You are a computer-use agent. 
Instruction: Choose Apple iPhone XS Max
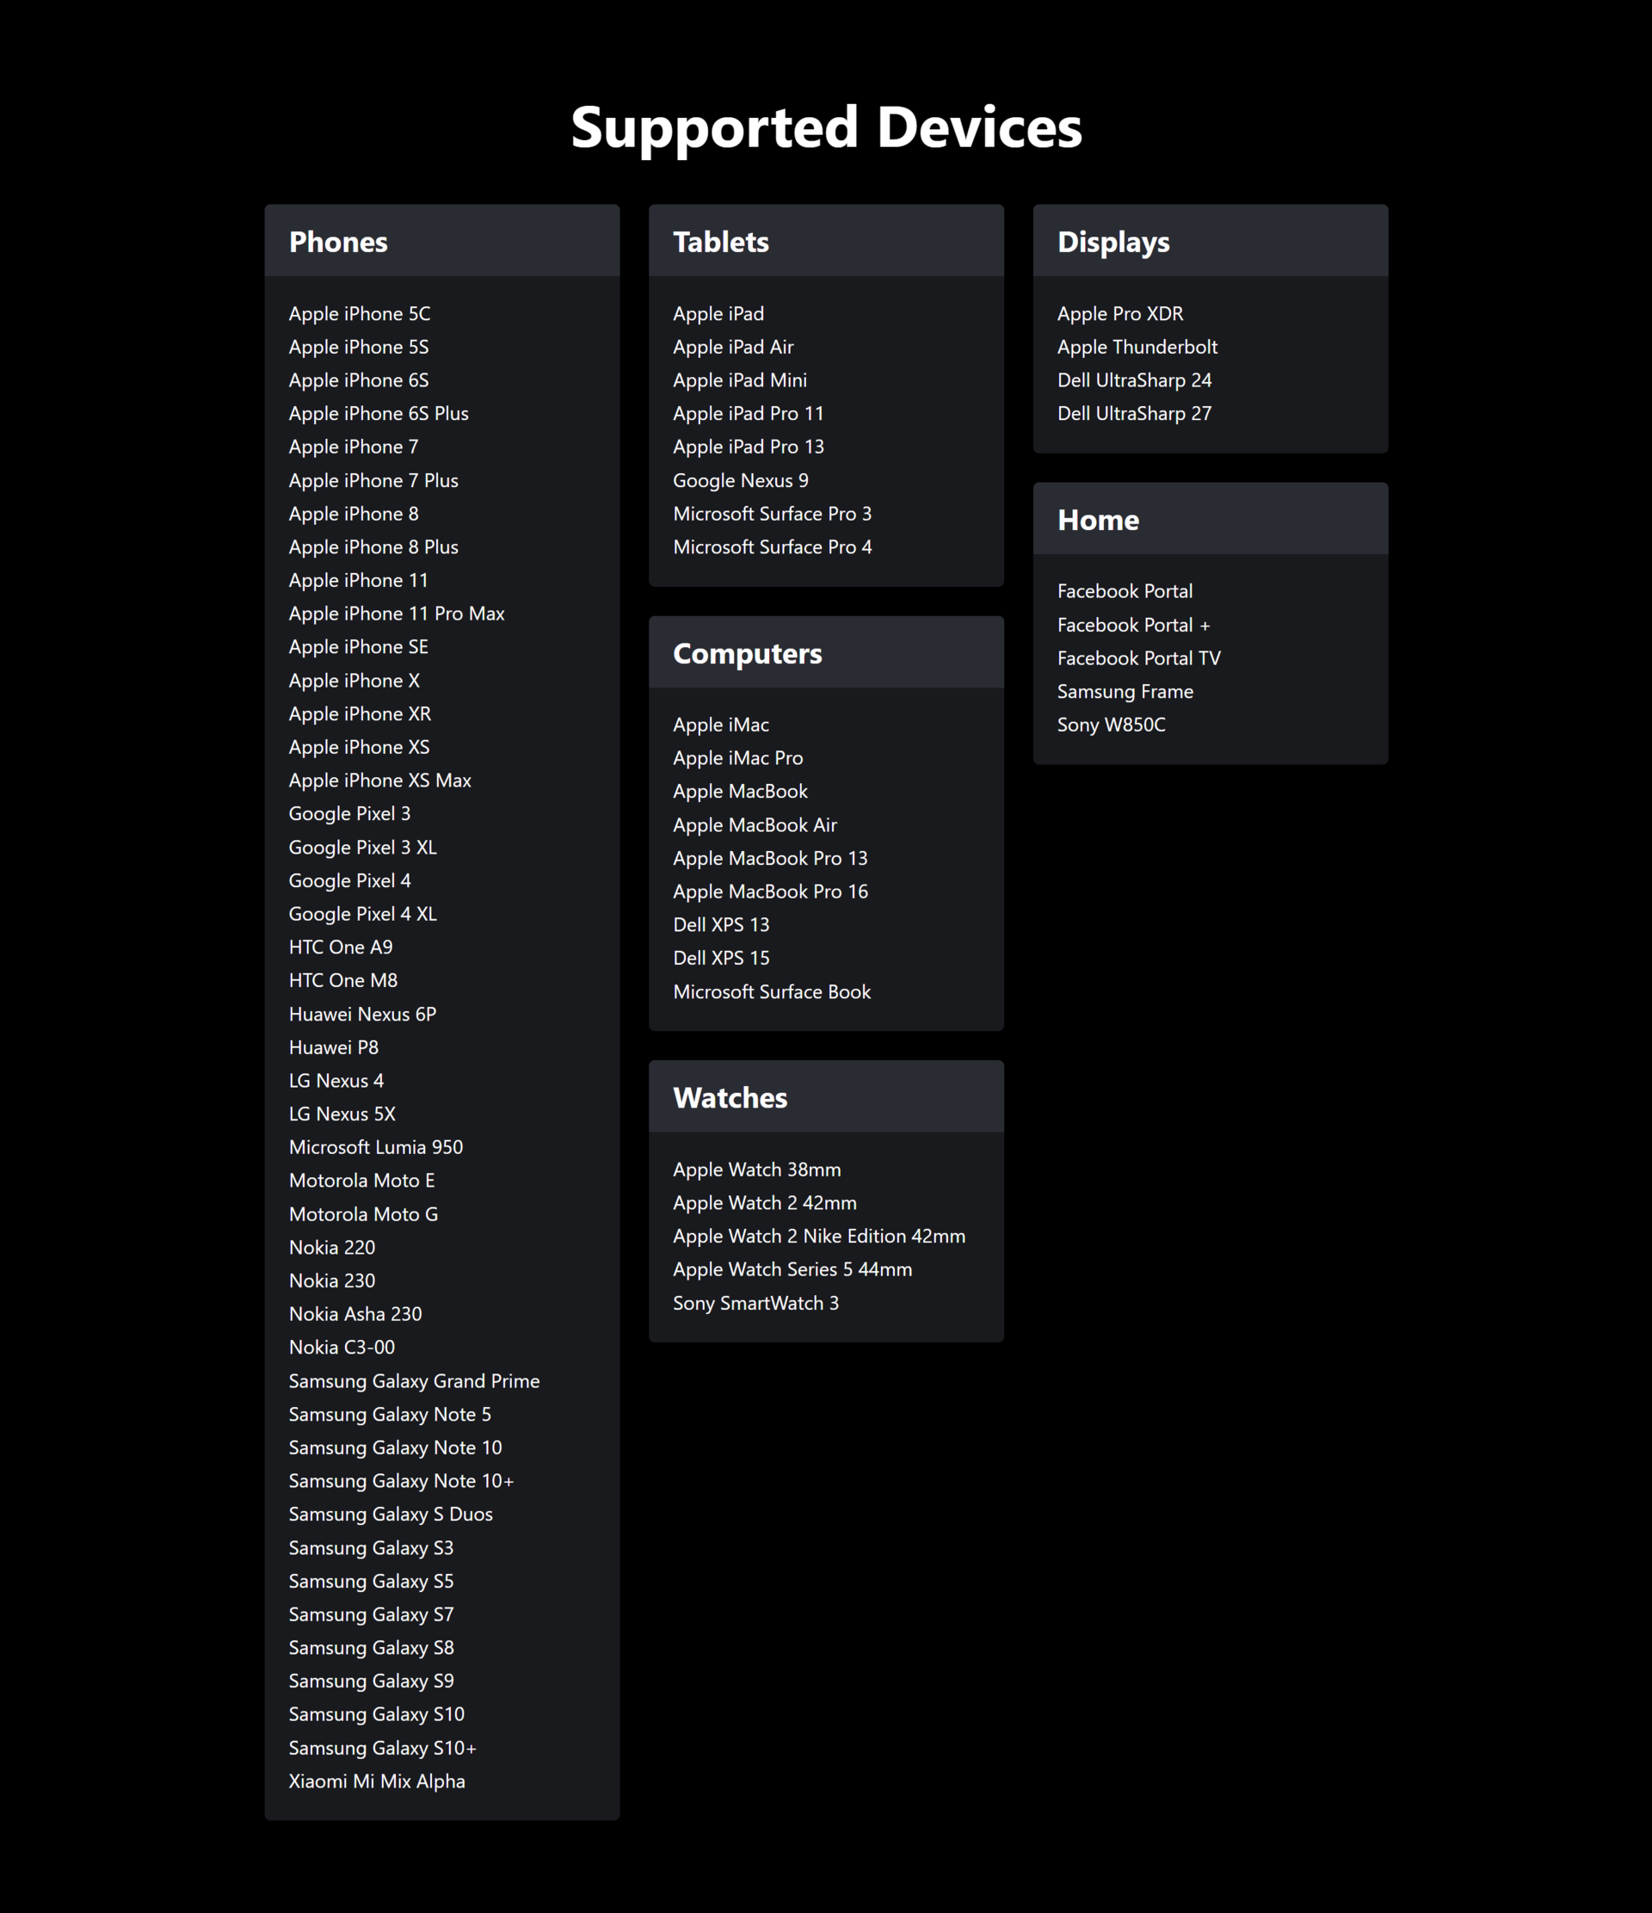tap(379, 781)
